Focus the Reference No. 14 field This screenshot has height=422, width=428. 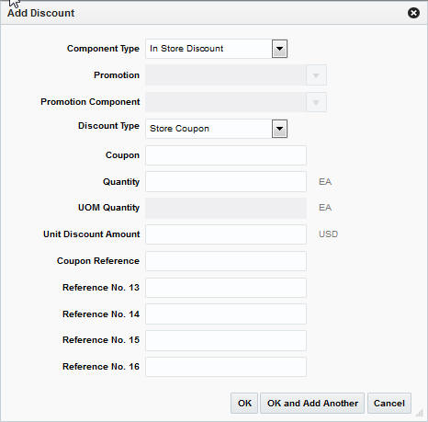click(x=226, y=314)
